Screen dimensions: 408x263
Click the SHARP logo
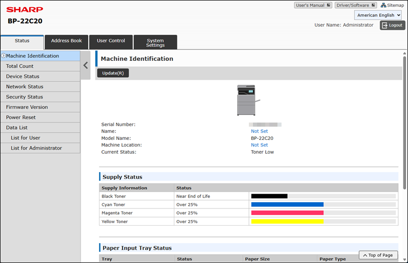tap(24, 9)
